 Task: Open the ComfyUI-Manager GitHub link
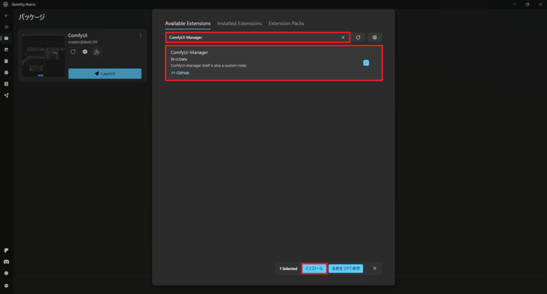tap(180, 73)
